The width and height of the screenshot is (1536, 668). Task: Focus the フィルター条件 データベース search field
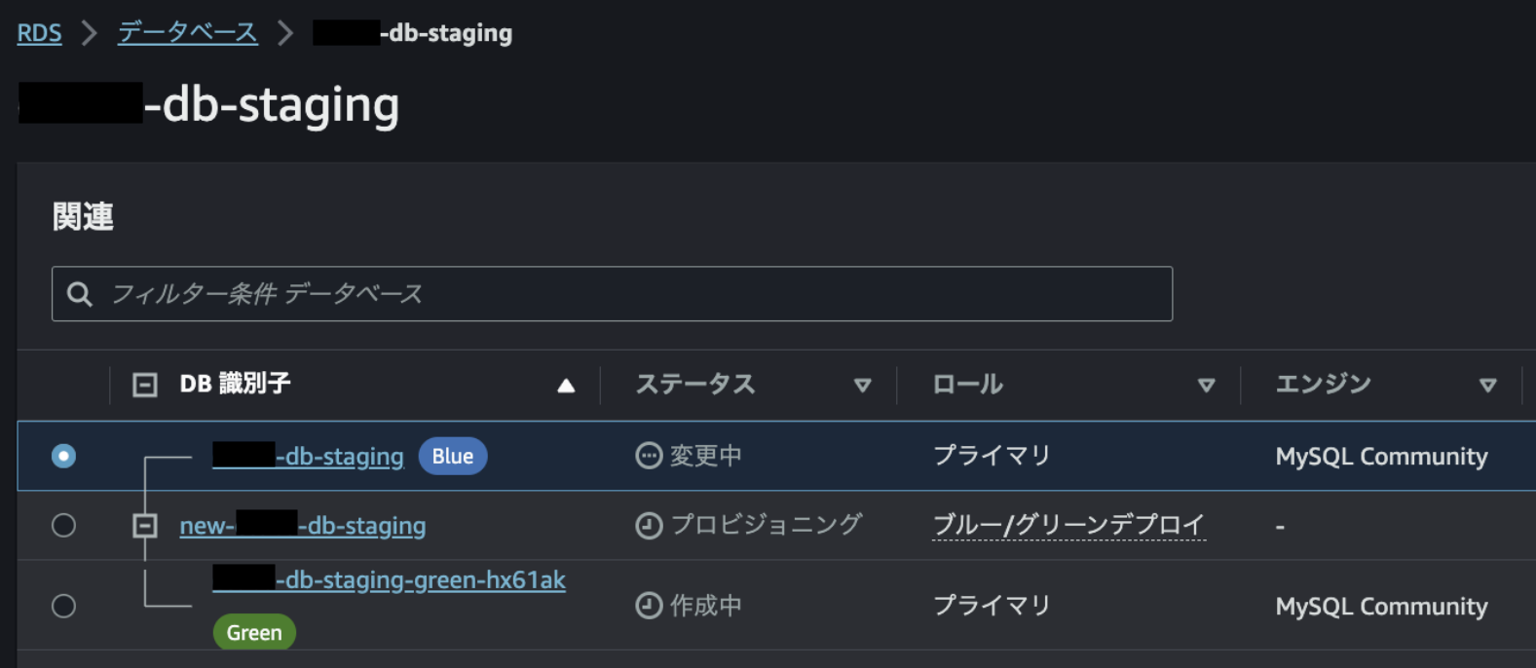pos(633,294)
